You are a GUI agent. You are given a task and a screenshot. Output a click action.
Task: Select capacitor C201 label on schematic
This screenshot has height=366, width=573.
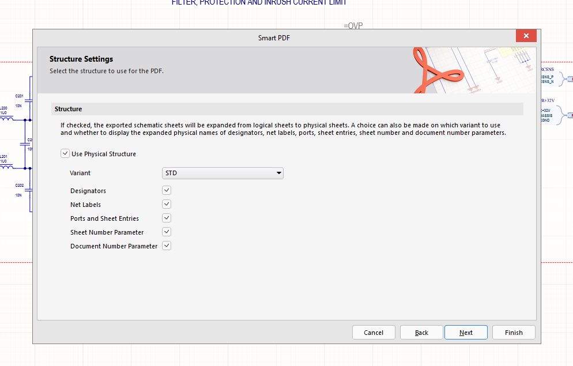[x=20, y=96]
